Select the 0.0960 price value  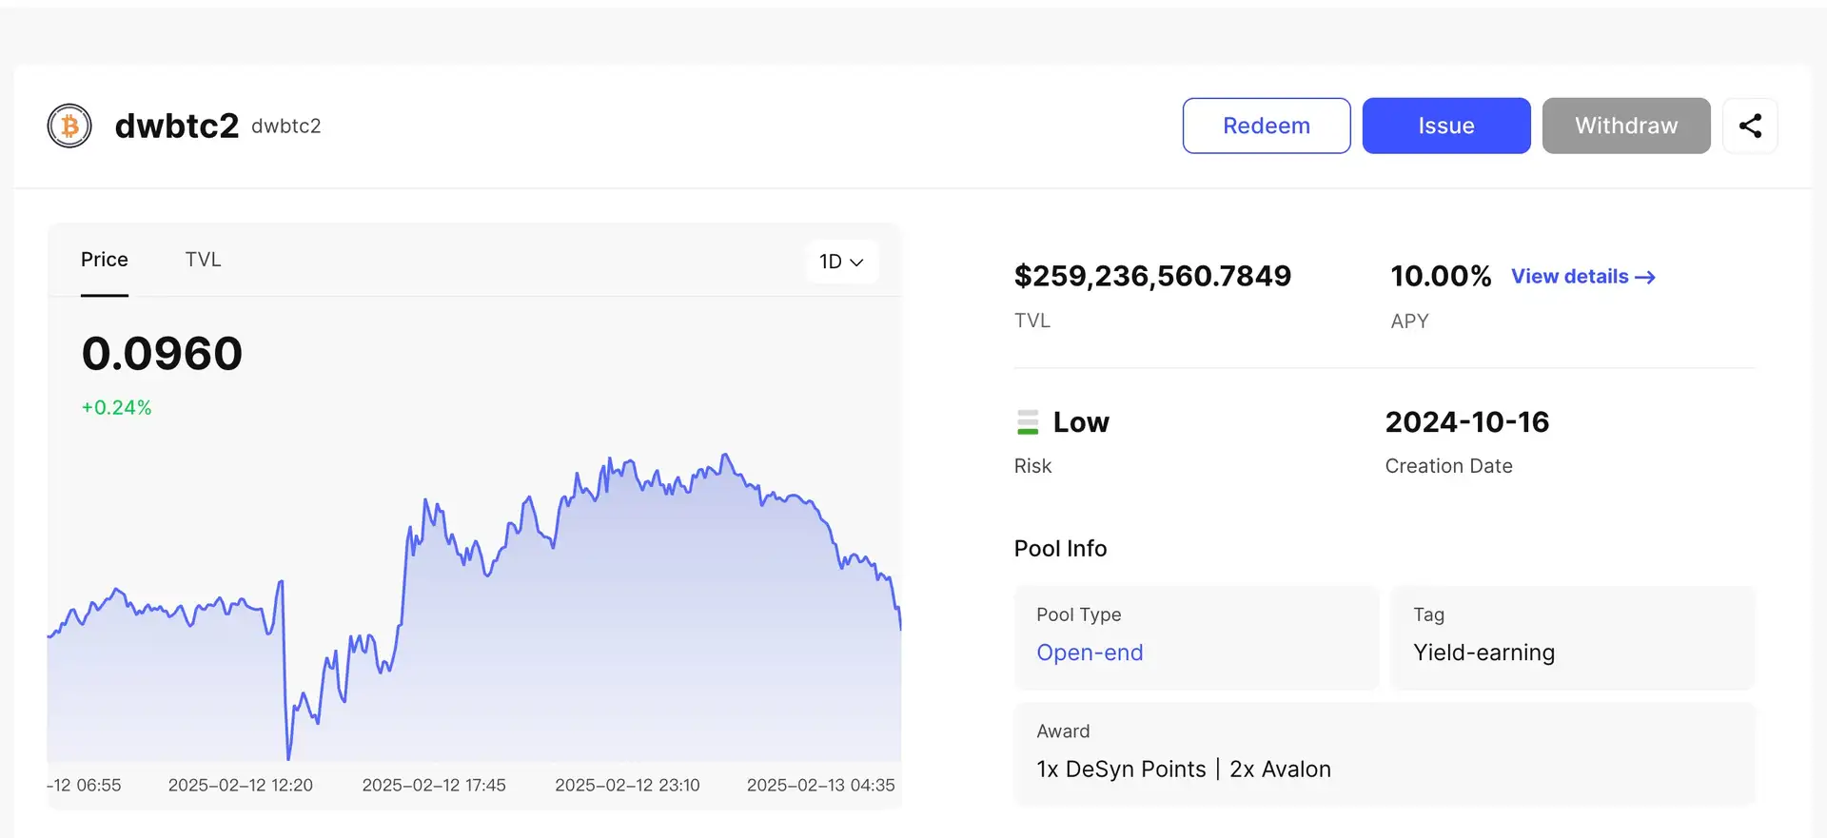[x=163, y=354]
